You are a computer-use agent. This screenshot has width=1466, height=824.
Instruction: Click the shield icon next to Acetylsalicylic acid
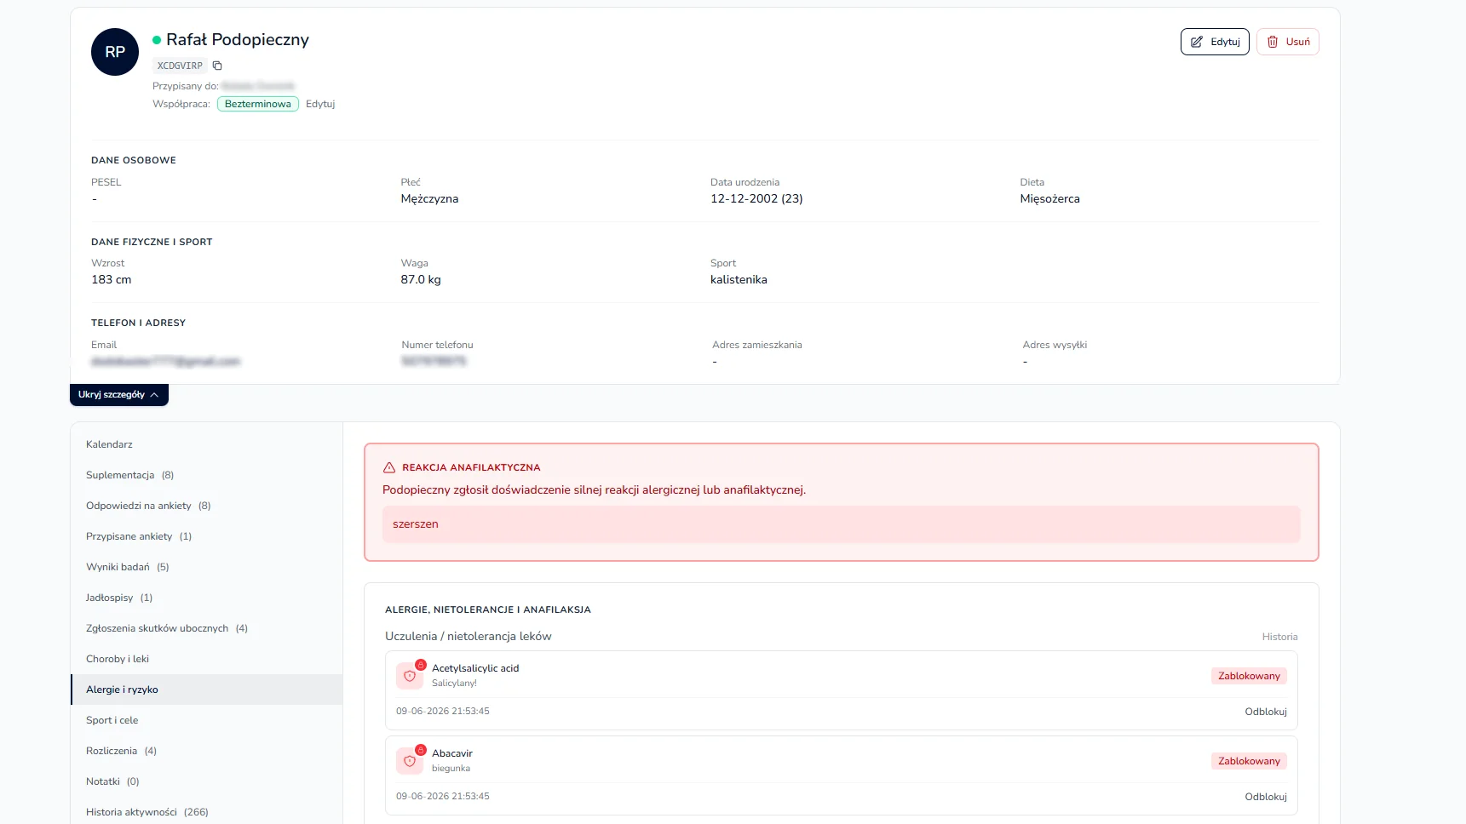(x=410, y=676)
